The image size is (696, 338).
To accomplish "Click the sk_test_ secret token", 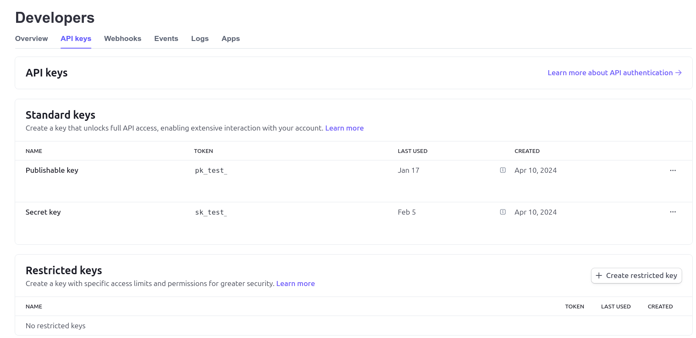I will [x=211, y=212].
